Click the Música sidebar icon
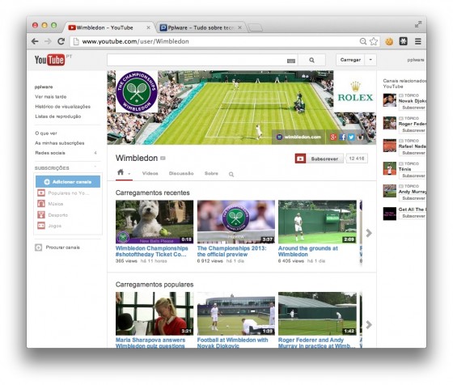The height and width of the screenshot is (385, 453). pyautogui.click(x=41, y=204)
